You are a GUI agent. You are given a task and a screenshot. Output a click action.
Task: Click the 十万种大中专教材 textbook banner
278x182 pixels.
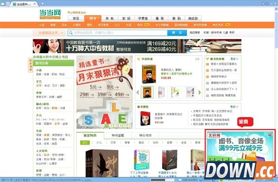coord(137,46)
